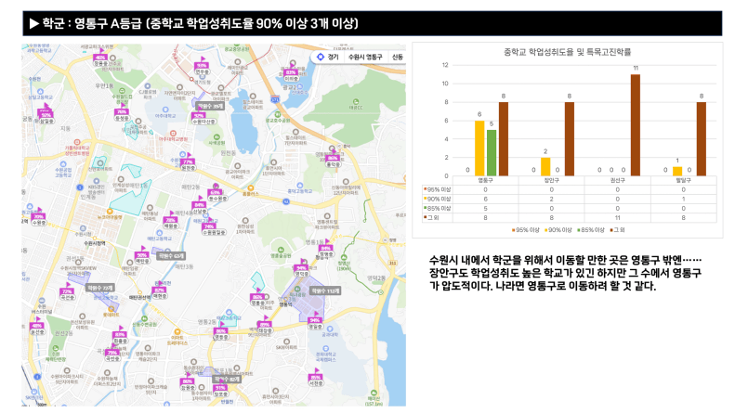Click the 수원중 20% flag marker
This screenshot has width=735, height=413.
tap(39, 219)
